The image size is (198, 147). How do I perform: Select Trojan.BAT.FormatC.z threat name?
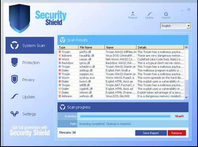click(120, 85)
